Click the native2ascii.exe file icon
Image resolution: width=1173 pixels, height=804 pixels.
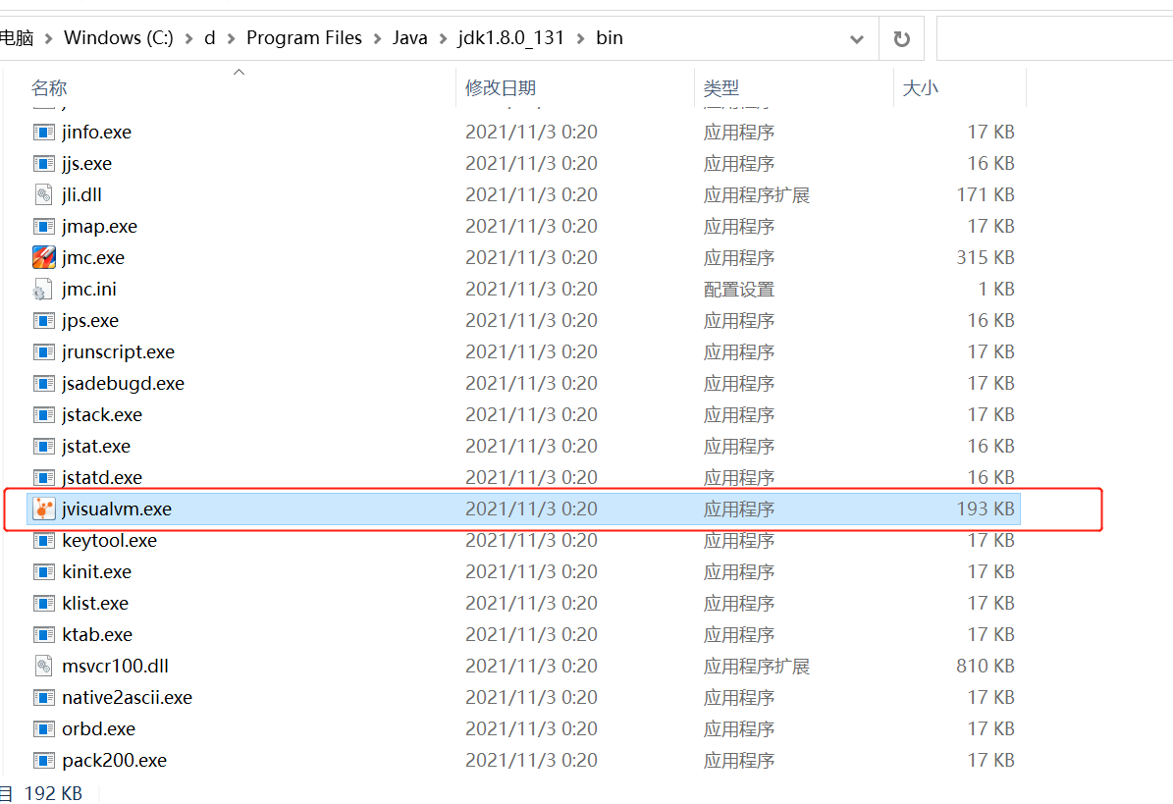click(x=44, y=698)
